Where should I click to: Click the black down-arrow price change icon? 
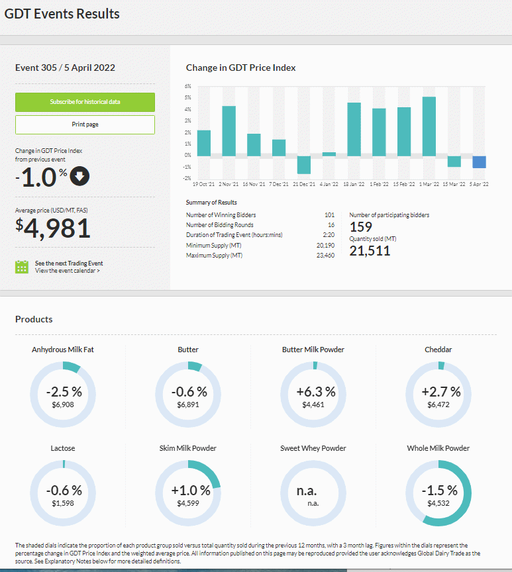(79, 176)
